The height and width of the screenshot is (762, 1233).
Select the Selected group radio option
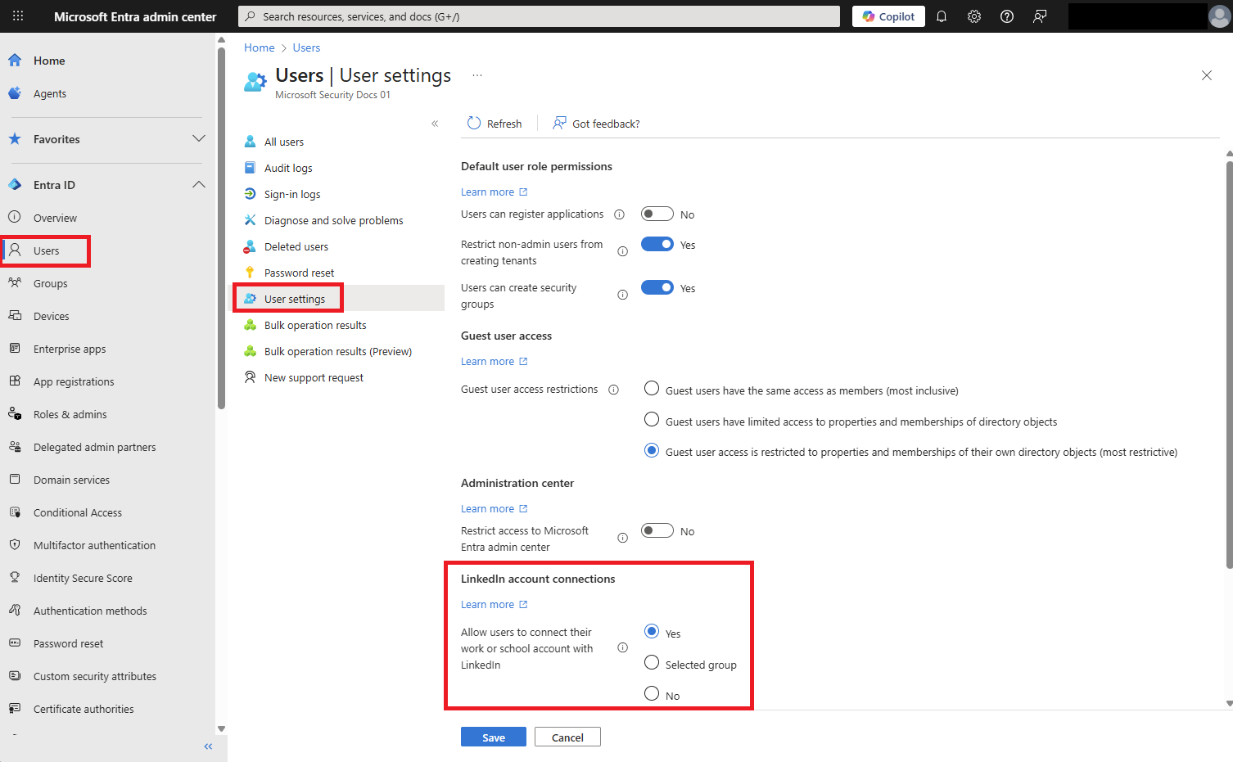(651, 662)
